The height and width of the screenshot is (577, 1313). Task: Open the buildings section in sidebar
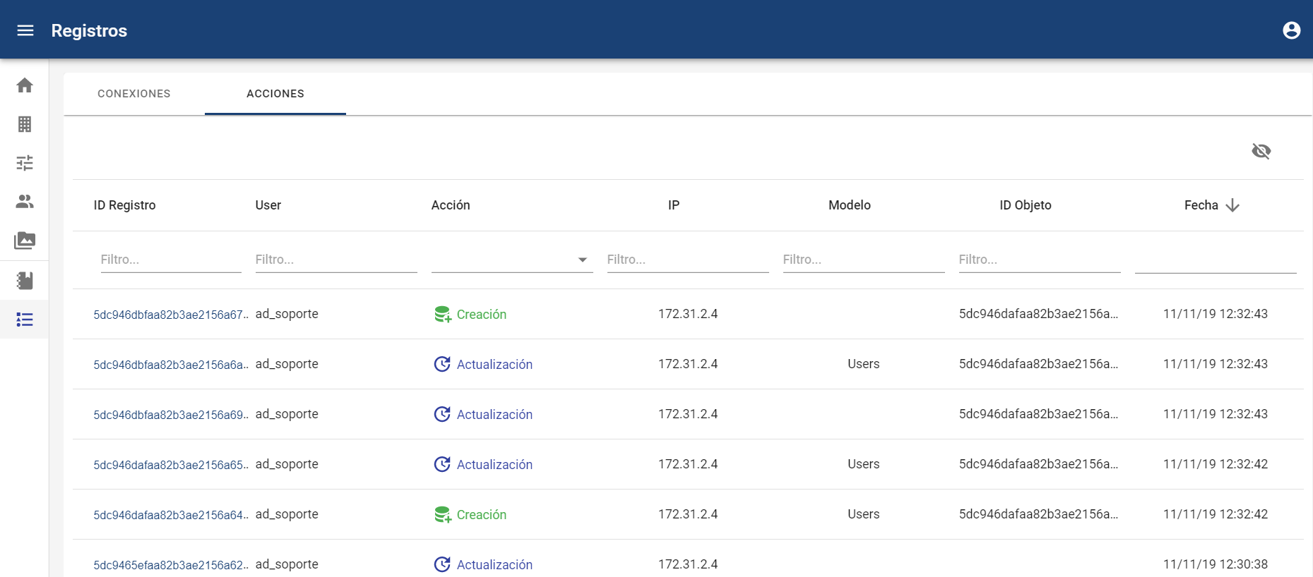point(25,124)
